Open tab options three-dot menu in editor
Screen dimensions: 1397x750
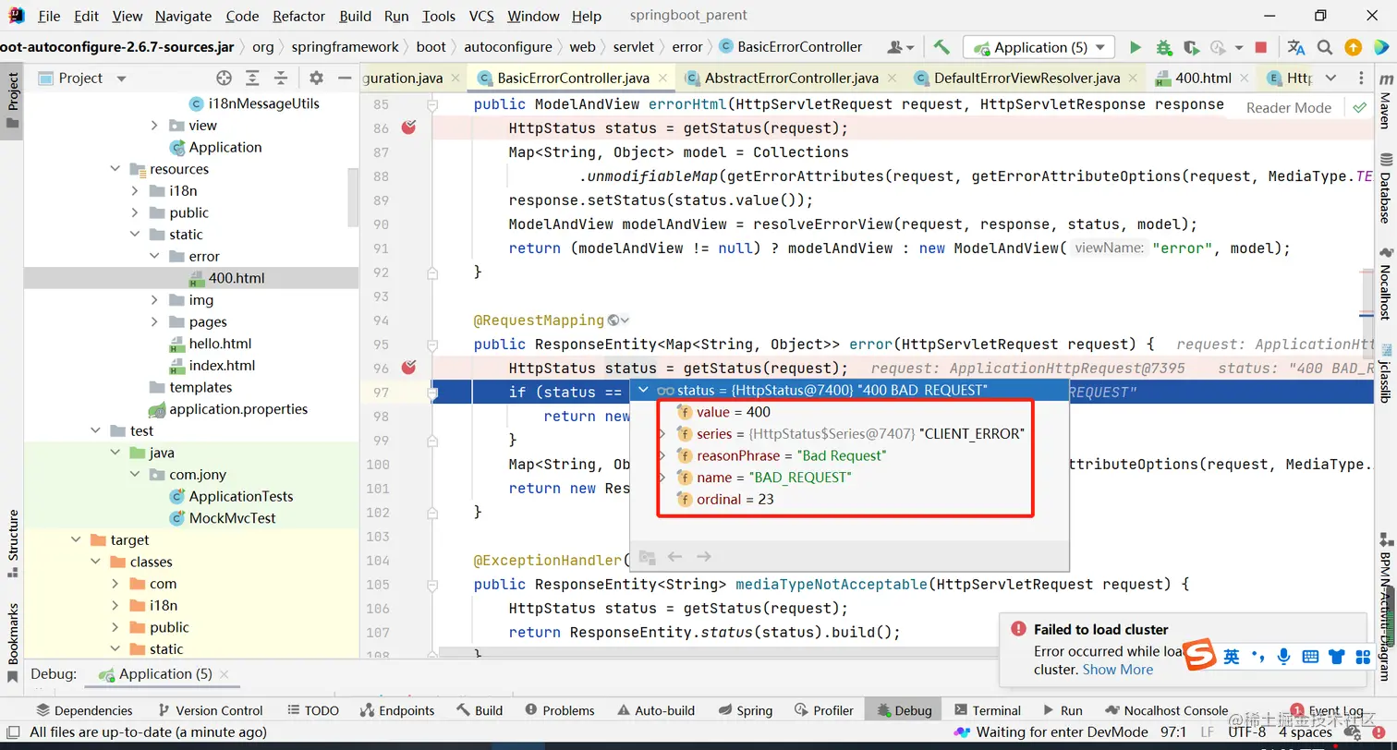coord(1361,79)
